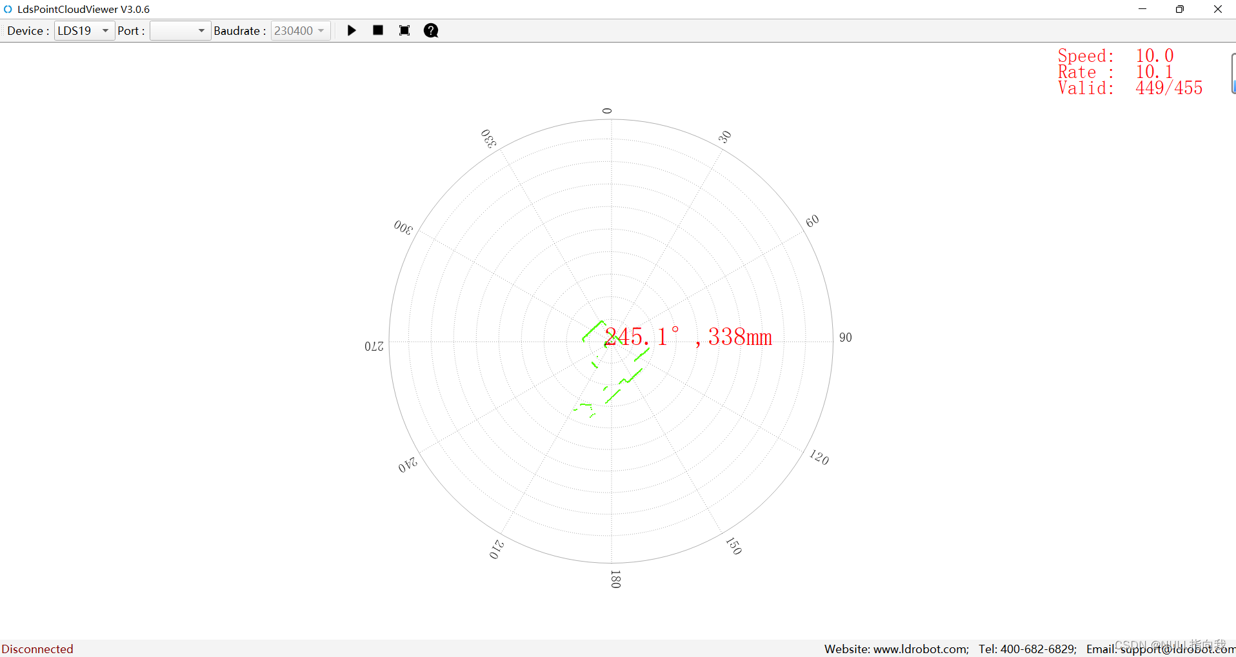This screenshot has height=657, width=1236.
Task: Expand the Port dropdown
Action: click(180, 30)
